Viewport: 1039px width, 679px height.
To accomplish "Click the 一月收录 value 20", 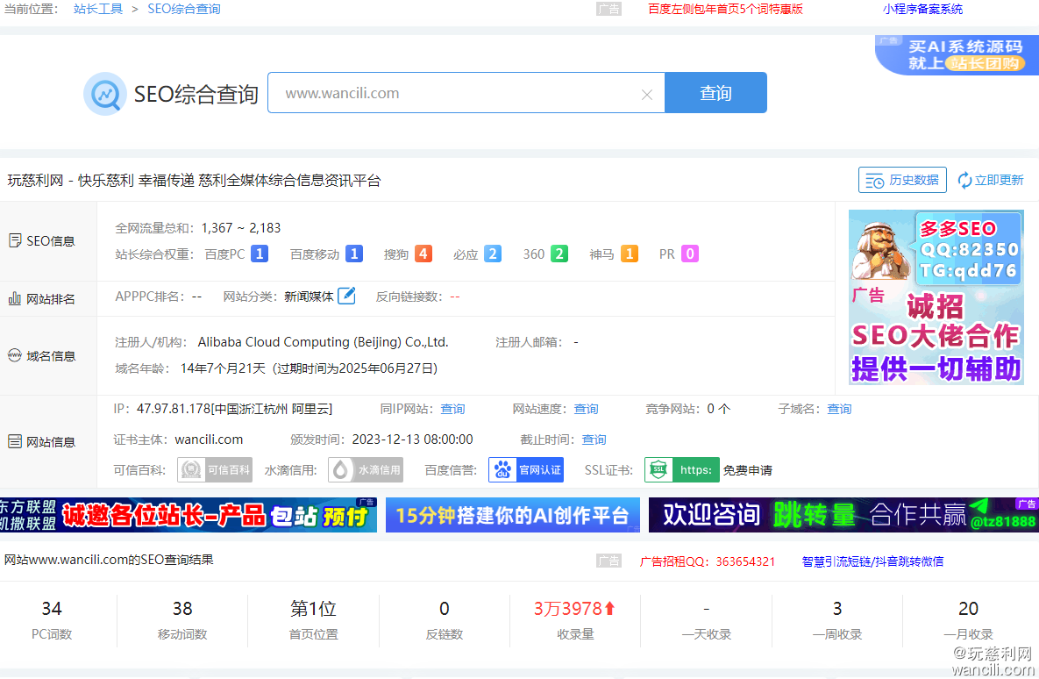I will click(x=968, y=609).
